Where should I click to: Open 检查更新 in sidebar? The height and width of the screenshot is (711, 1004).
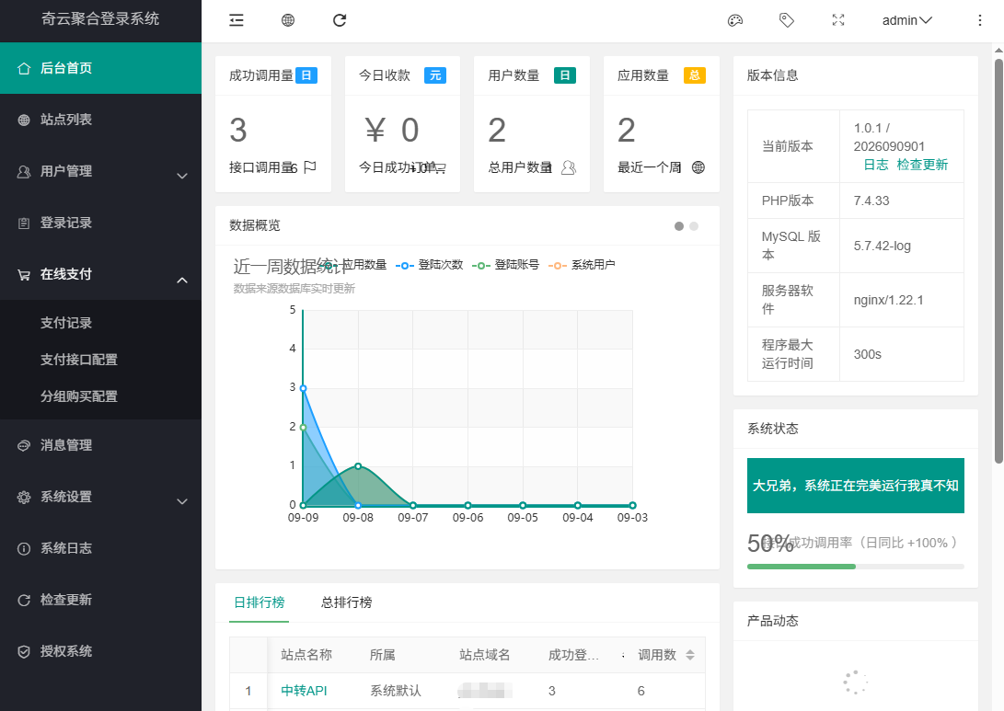(100, 600)
